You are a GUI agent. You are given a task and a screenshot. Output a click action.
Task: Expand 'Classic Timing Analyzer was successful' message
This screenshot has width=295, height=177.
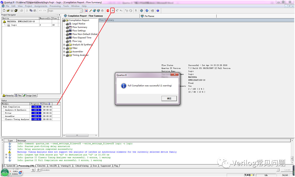[x=6, y=157]
